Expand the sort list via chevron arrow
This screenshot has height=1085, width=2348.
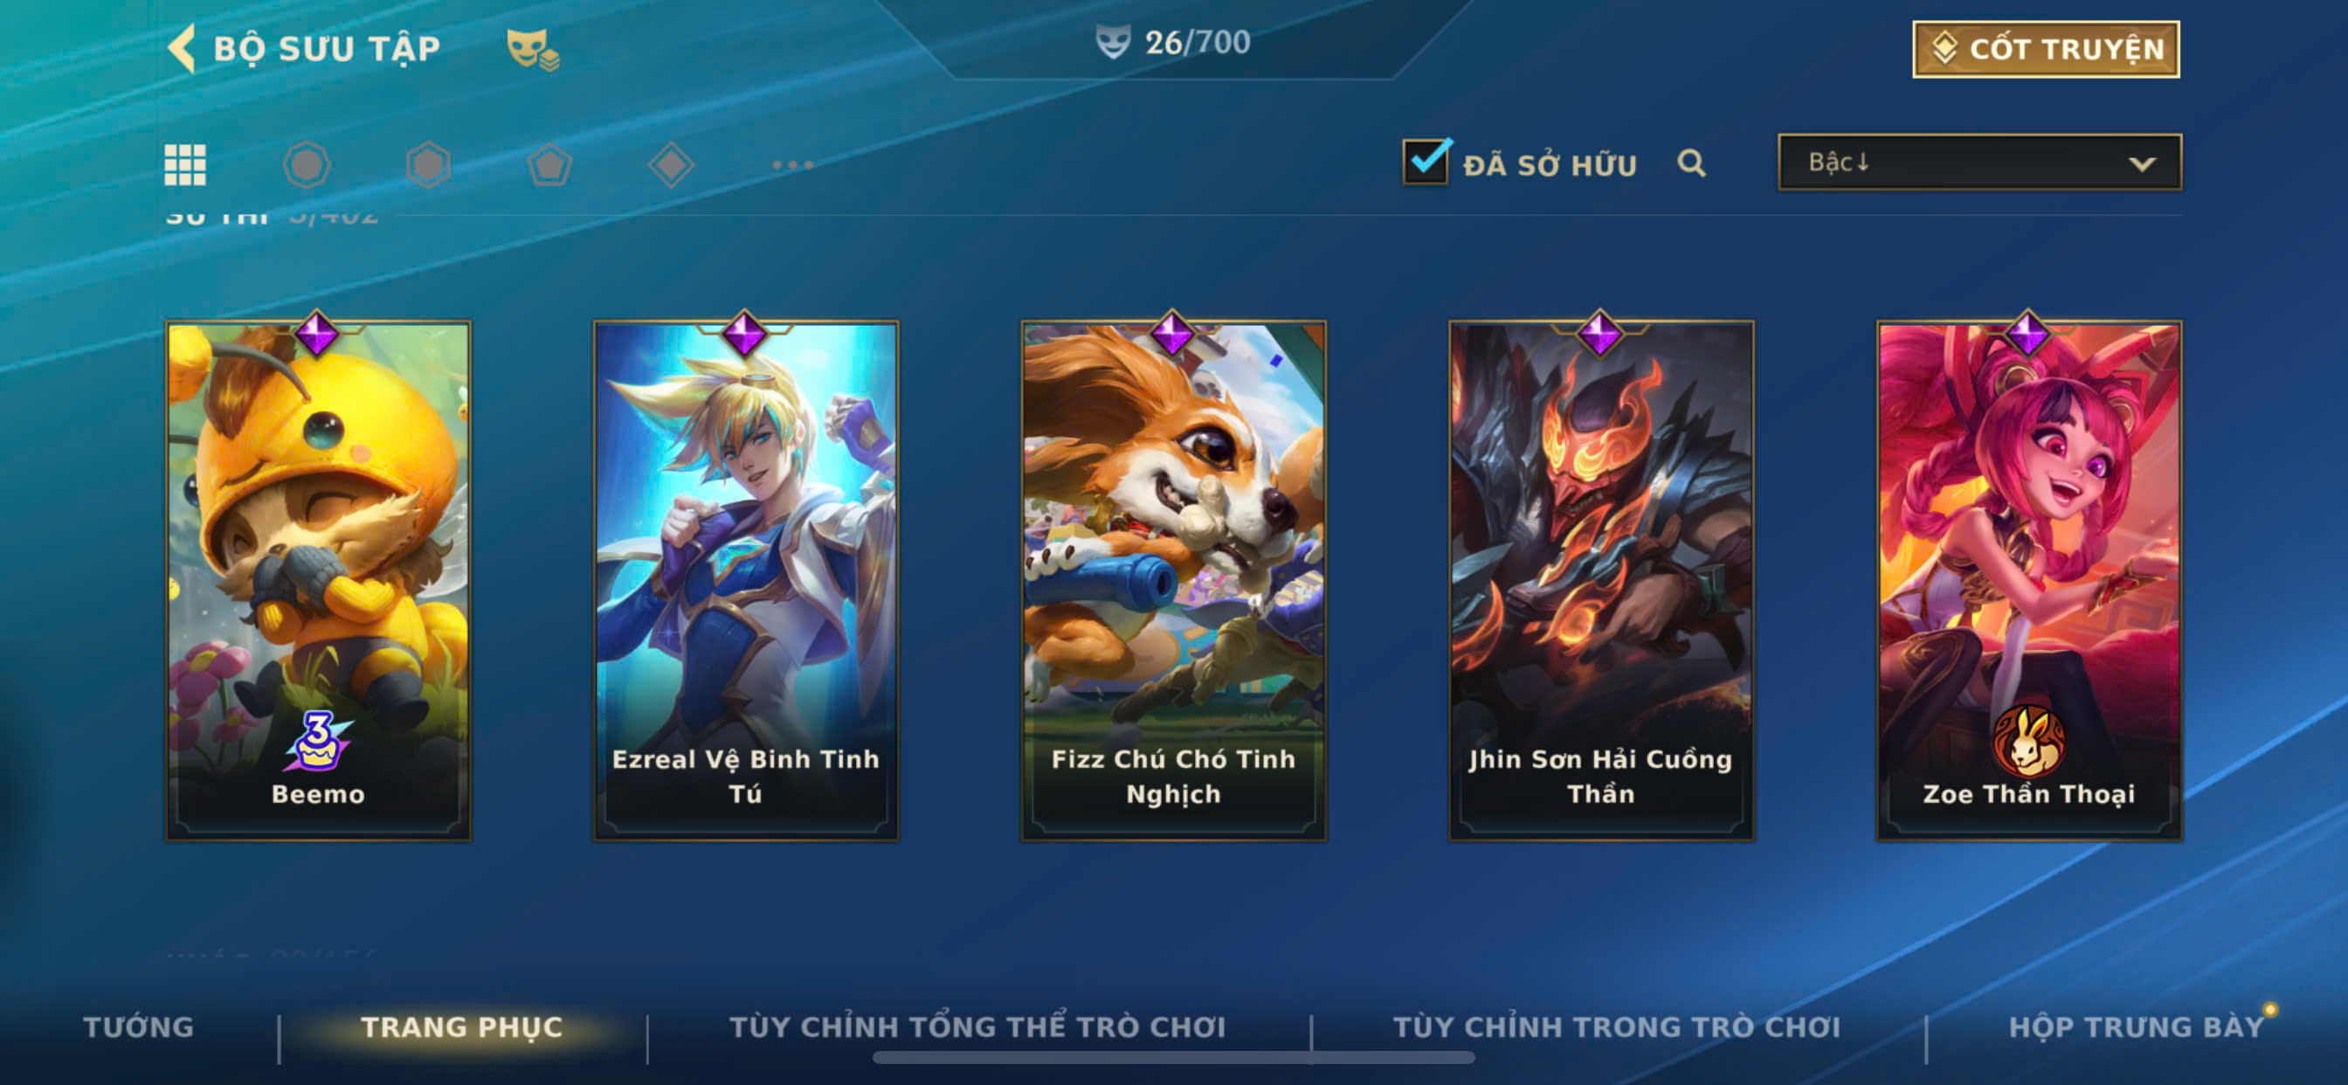[2141, 164]
